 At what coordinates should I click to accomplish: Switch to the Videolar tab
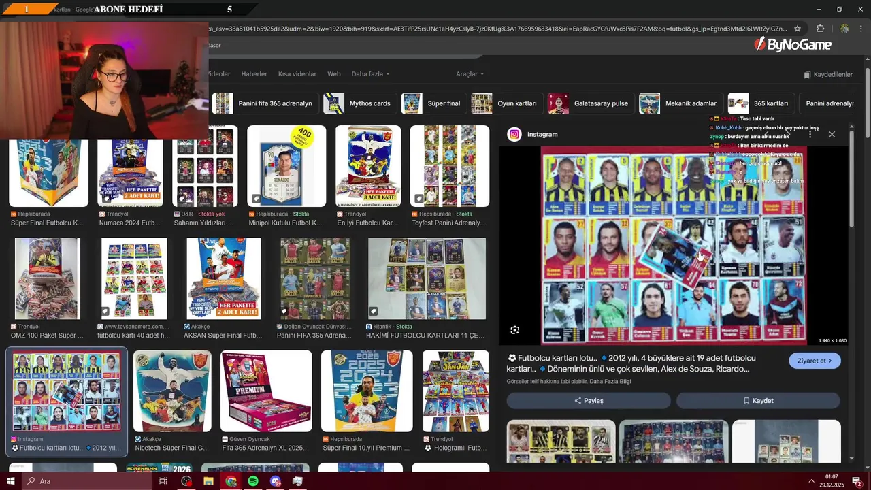(x=220, y=73)
